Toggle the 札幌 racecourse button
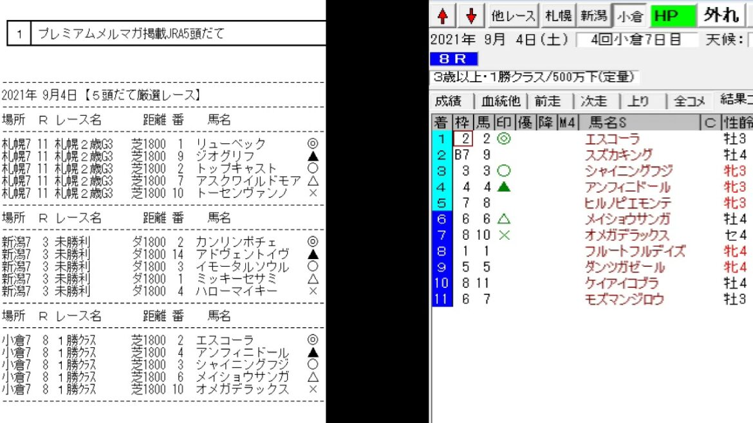 [x=558, y=15]
